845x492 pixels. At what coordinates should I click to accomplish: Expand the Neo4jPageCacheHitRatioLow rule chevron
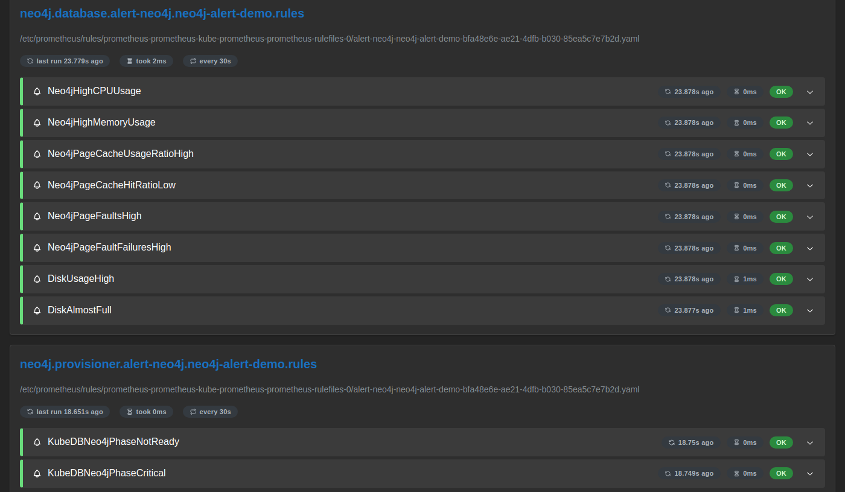810,185
